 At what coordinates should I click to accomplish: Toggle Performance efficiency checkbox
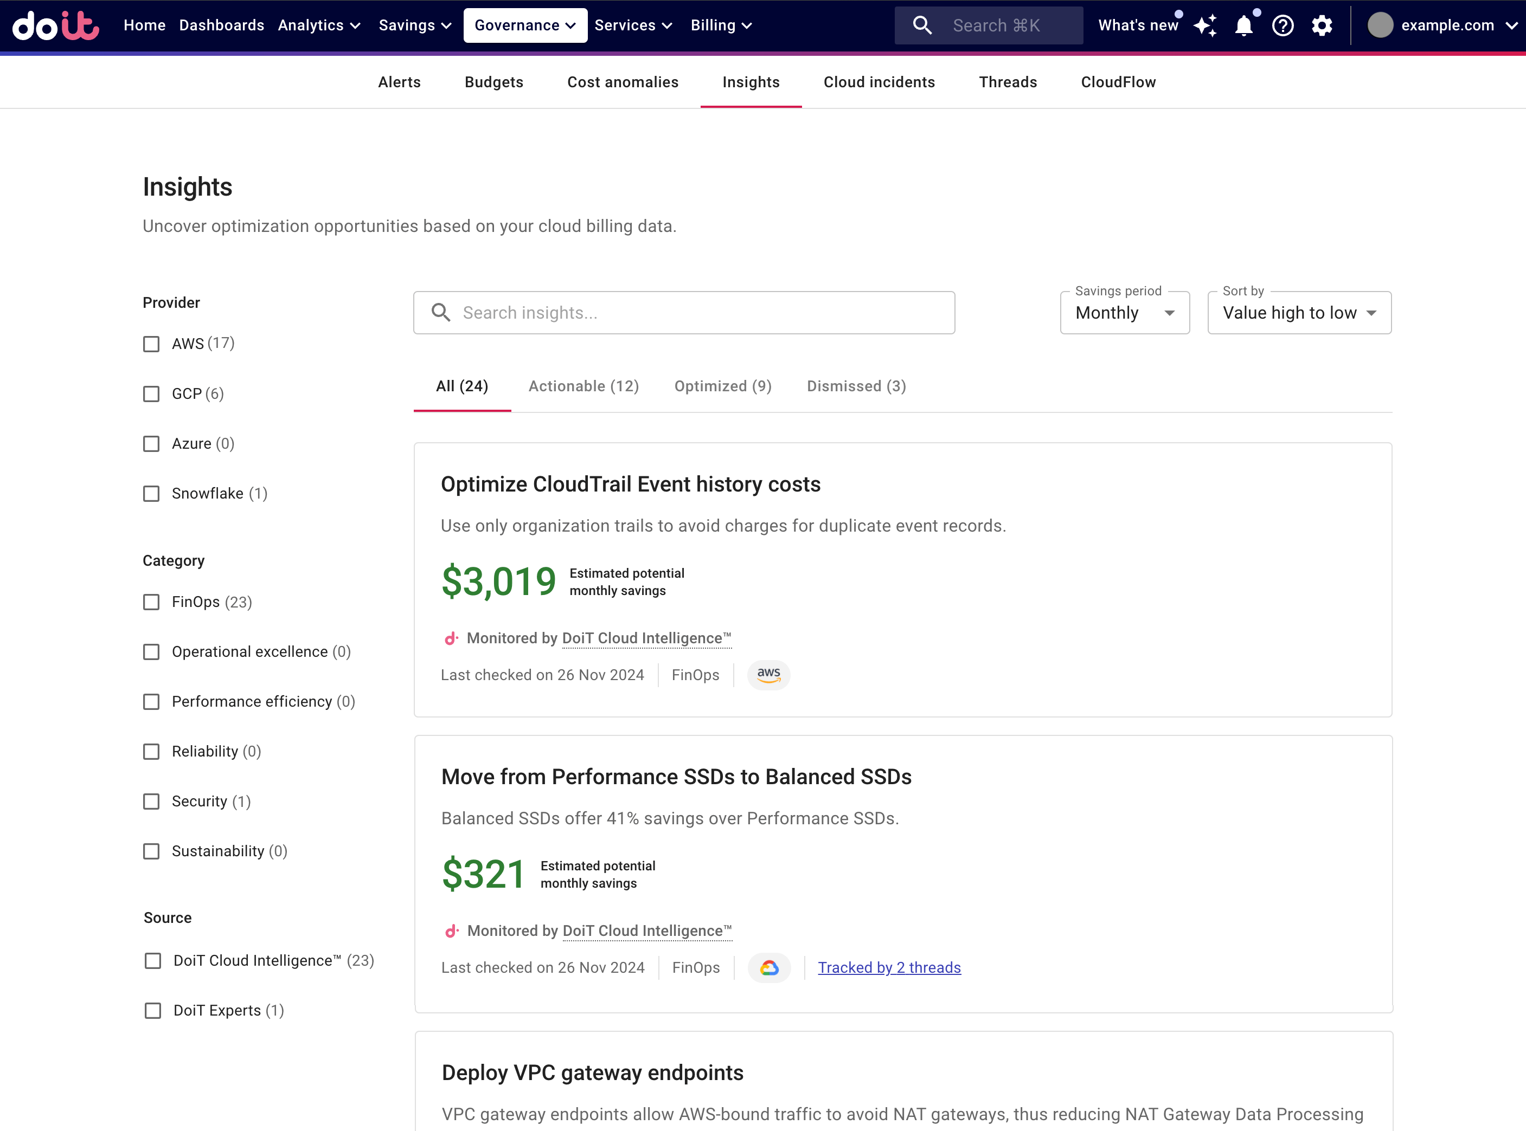[151, 702]
